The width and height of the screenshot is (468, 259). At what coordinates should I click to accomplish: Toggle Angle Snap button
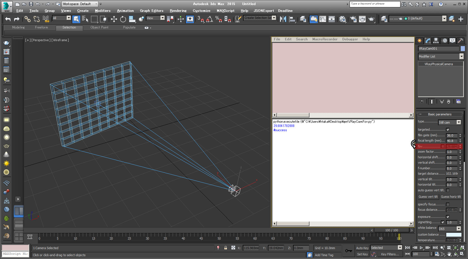210,19
